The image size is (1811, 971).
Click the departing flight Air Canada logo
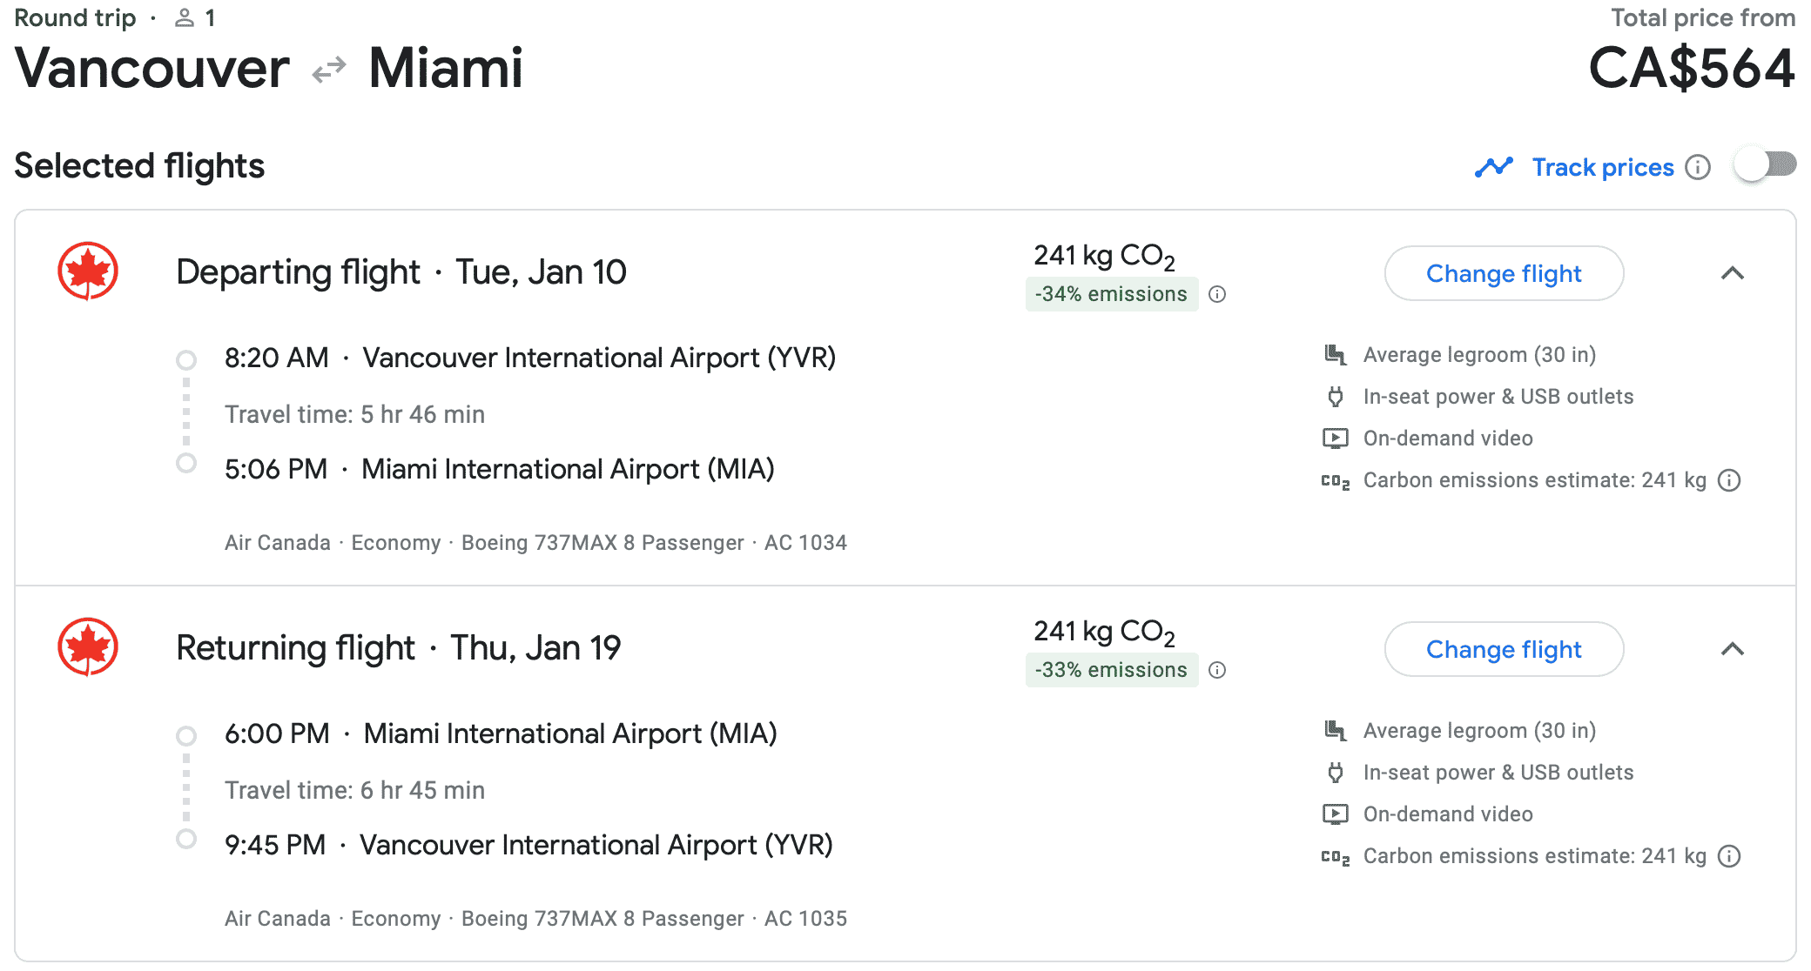click(88, 271)
